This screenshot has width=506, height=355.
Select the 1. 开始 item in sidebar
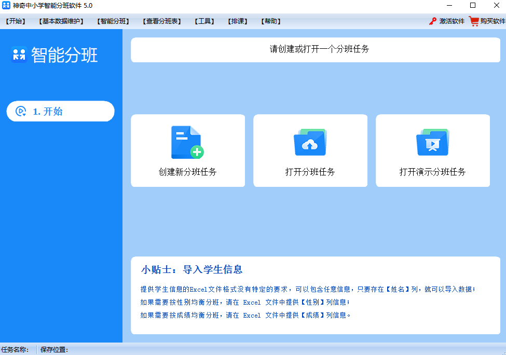60,111
